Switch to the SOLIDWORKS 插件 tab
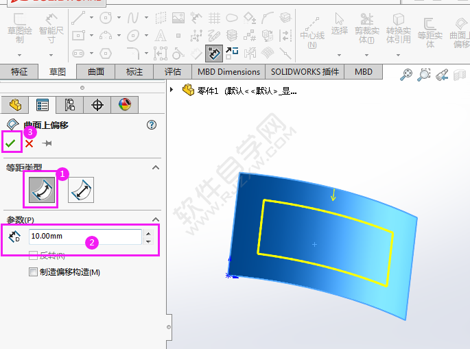Image resolution: width=470 pixels, height=349 pixels. click(305, 71)
